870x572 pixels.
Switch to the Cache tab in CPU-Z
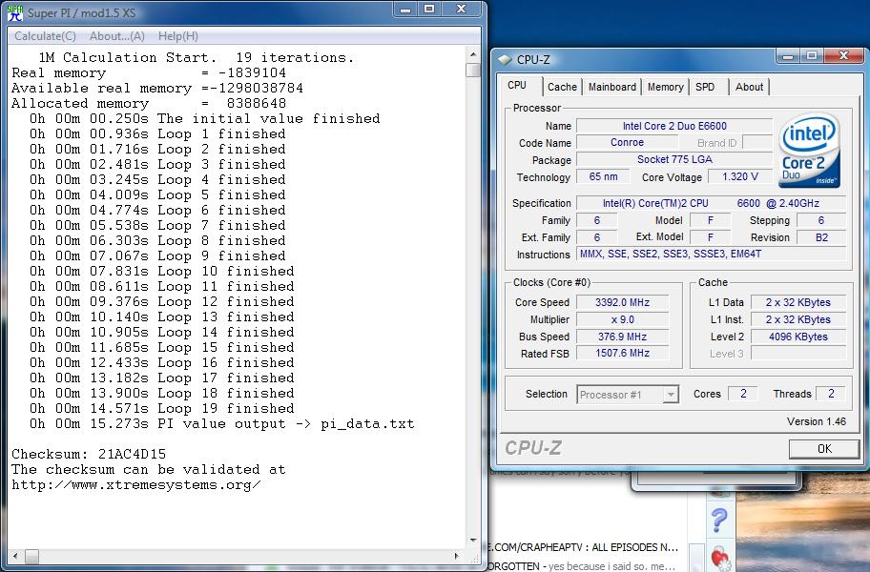[562, 87]
